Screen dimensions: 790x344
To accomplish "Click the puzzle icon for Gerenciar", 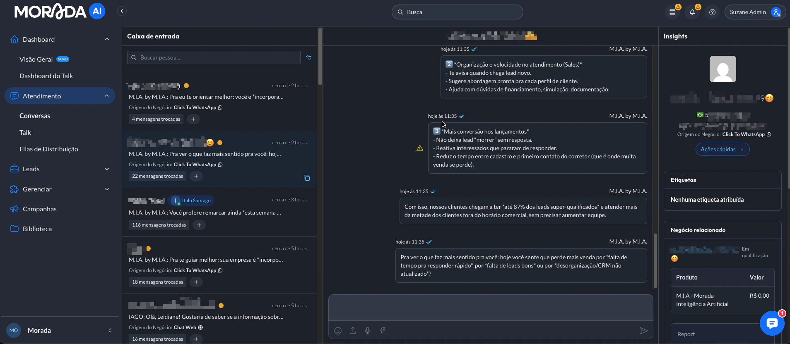I will pyautogui.click(x=14, y=189).
